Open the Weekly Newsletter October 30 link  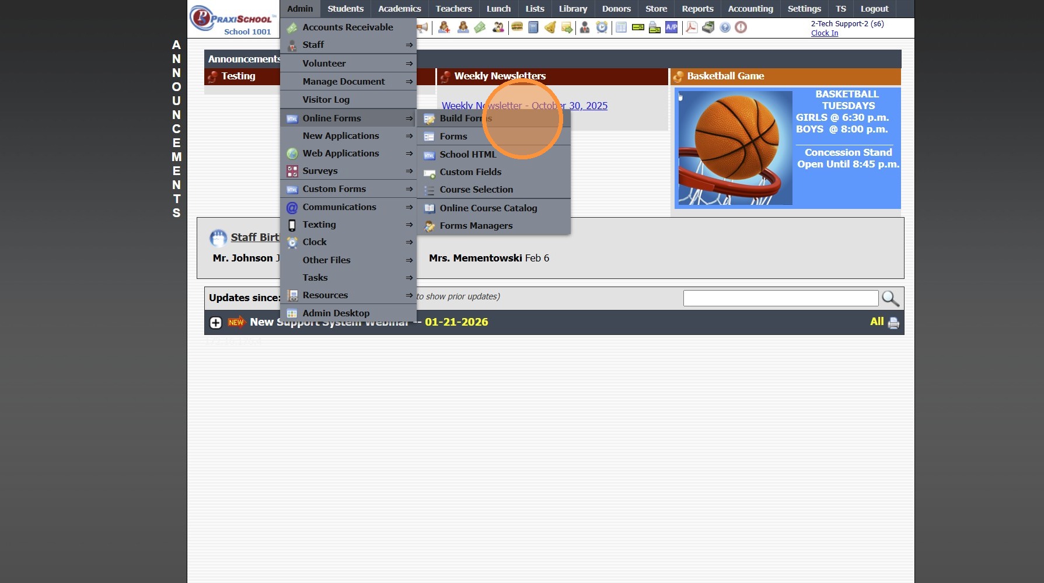(525, 106)
